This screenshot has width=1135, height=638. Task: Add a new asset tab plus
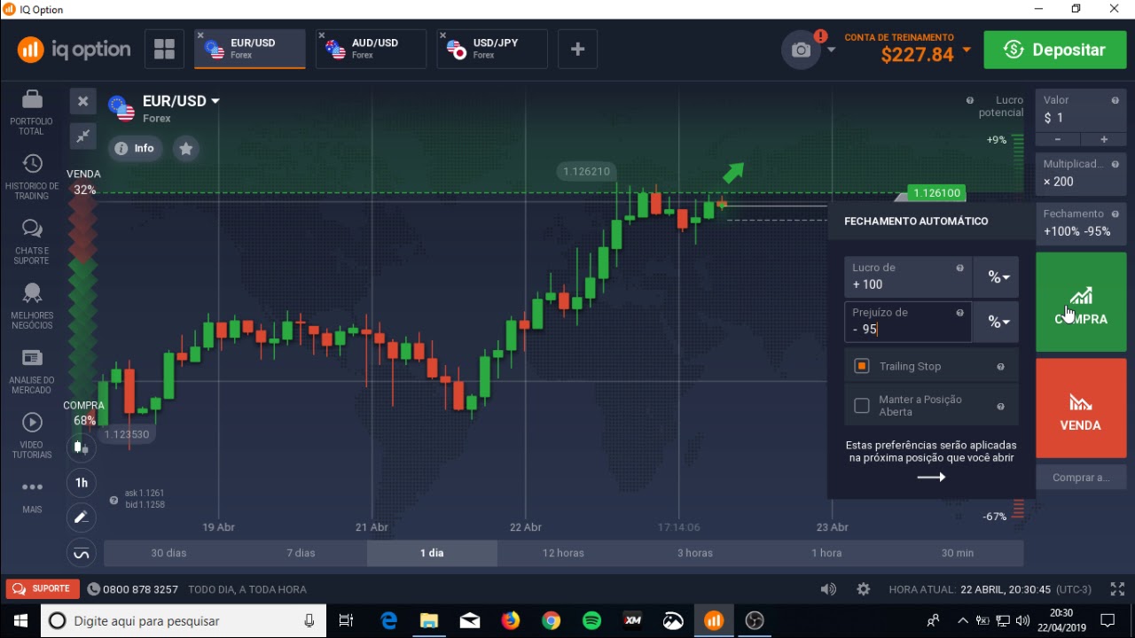click(x=577, y=49)
